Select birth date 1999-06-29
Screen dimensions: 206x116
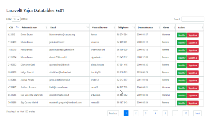pos(142,72)
